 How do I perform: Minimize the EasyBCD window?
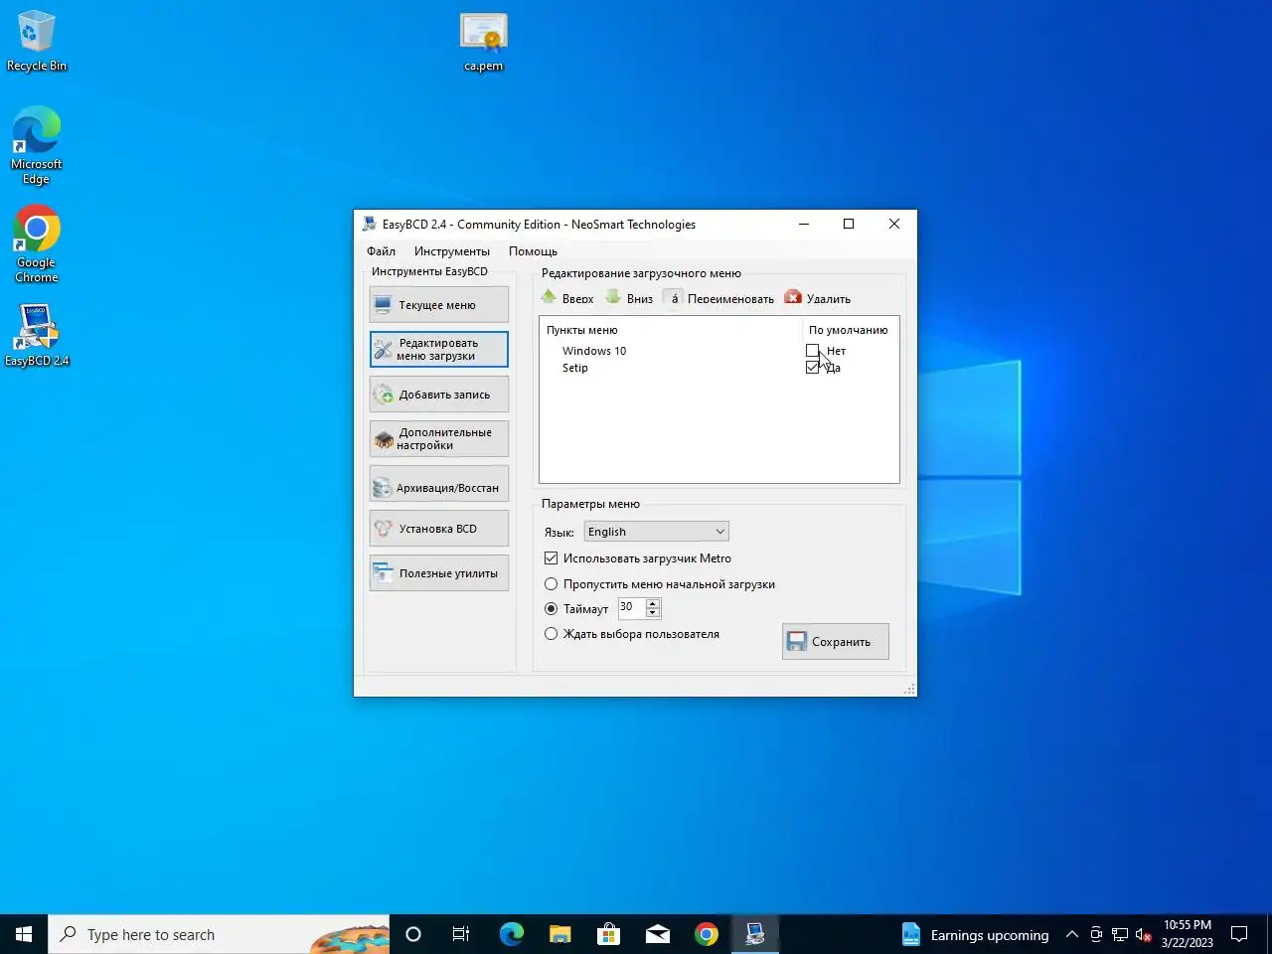coord(804,224)
